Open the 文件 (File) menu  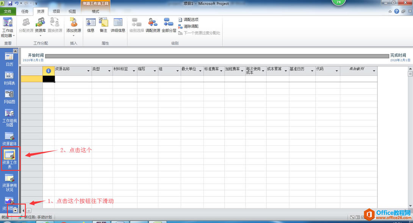pos(8,11)
